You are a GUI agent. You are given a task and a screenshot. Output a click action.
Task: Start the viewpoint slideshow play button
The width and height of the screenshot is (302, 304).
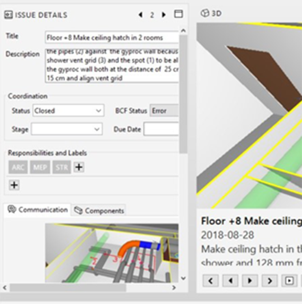[x=288, y=280]
